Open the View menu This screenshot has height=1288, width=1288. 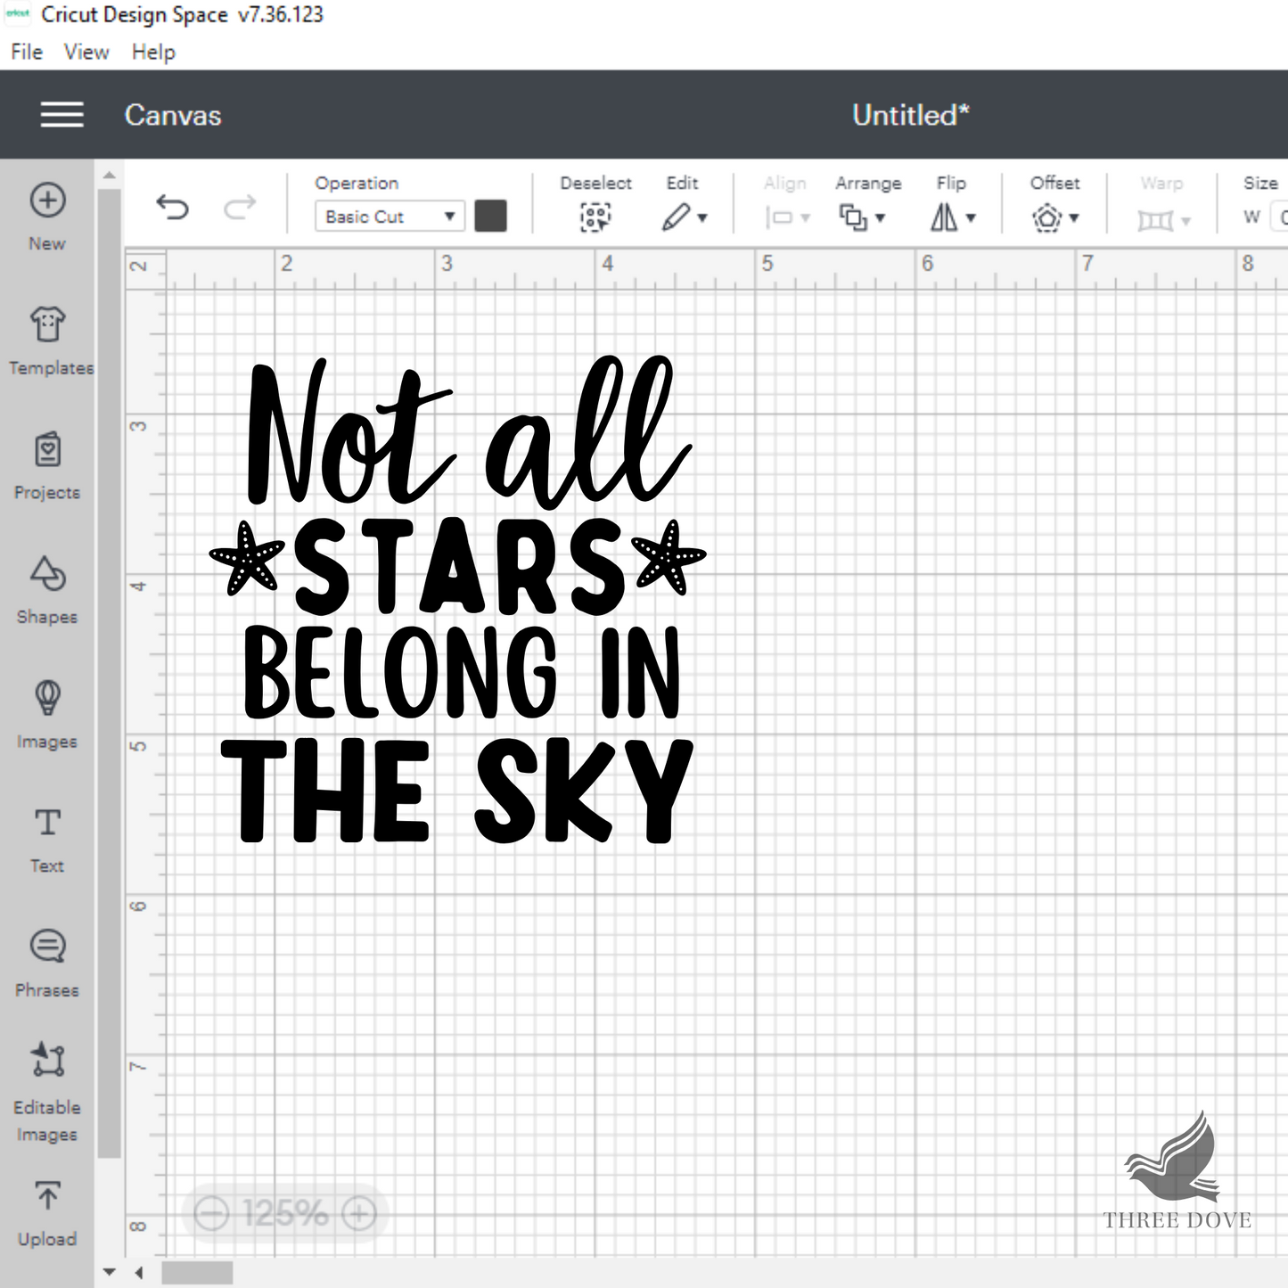(86, 53)
